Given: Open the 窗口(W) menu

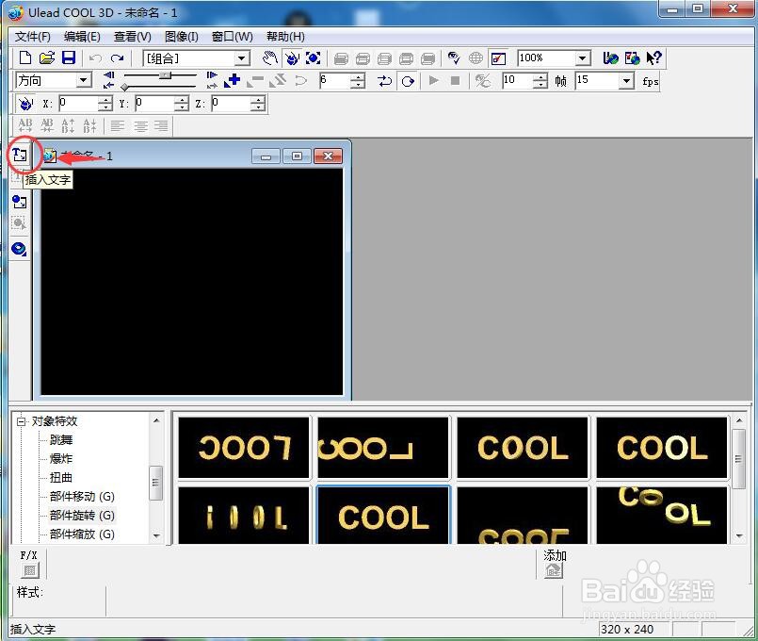Looking at the screenshot, I should pyautogui.click(x=232, y=37).
